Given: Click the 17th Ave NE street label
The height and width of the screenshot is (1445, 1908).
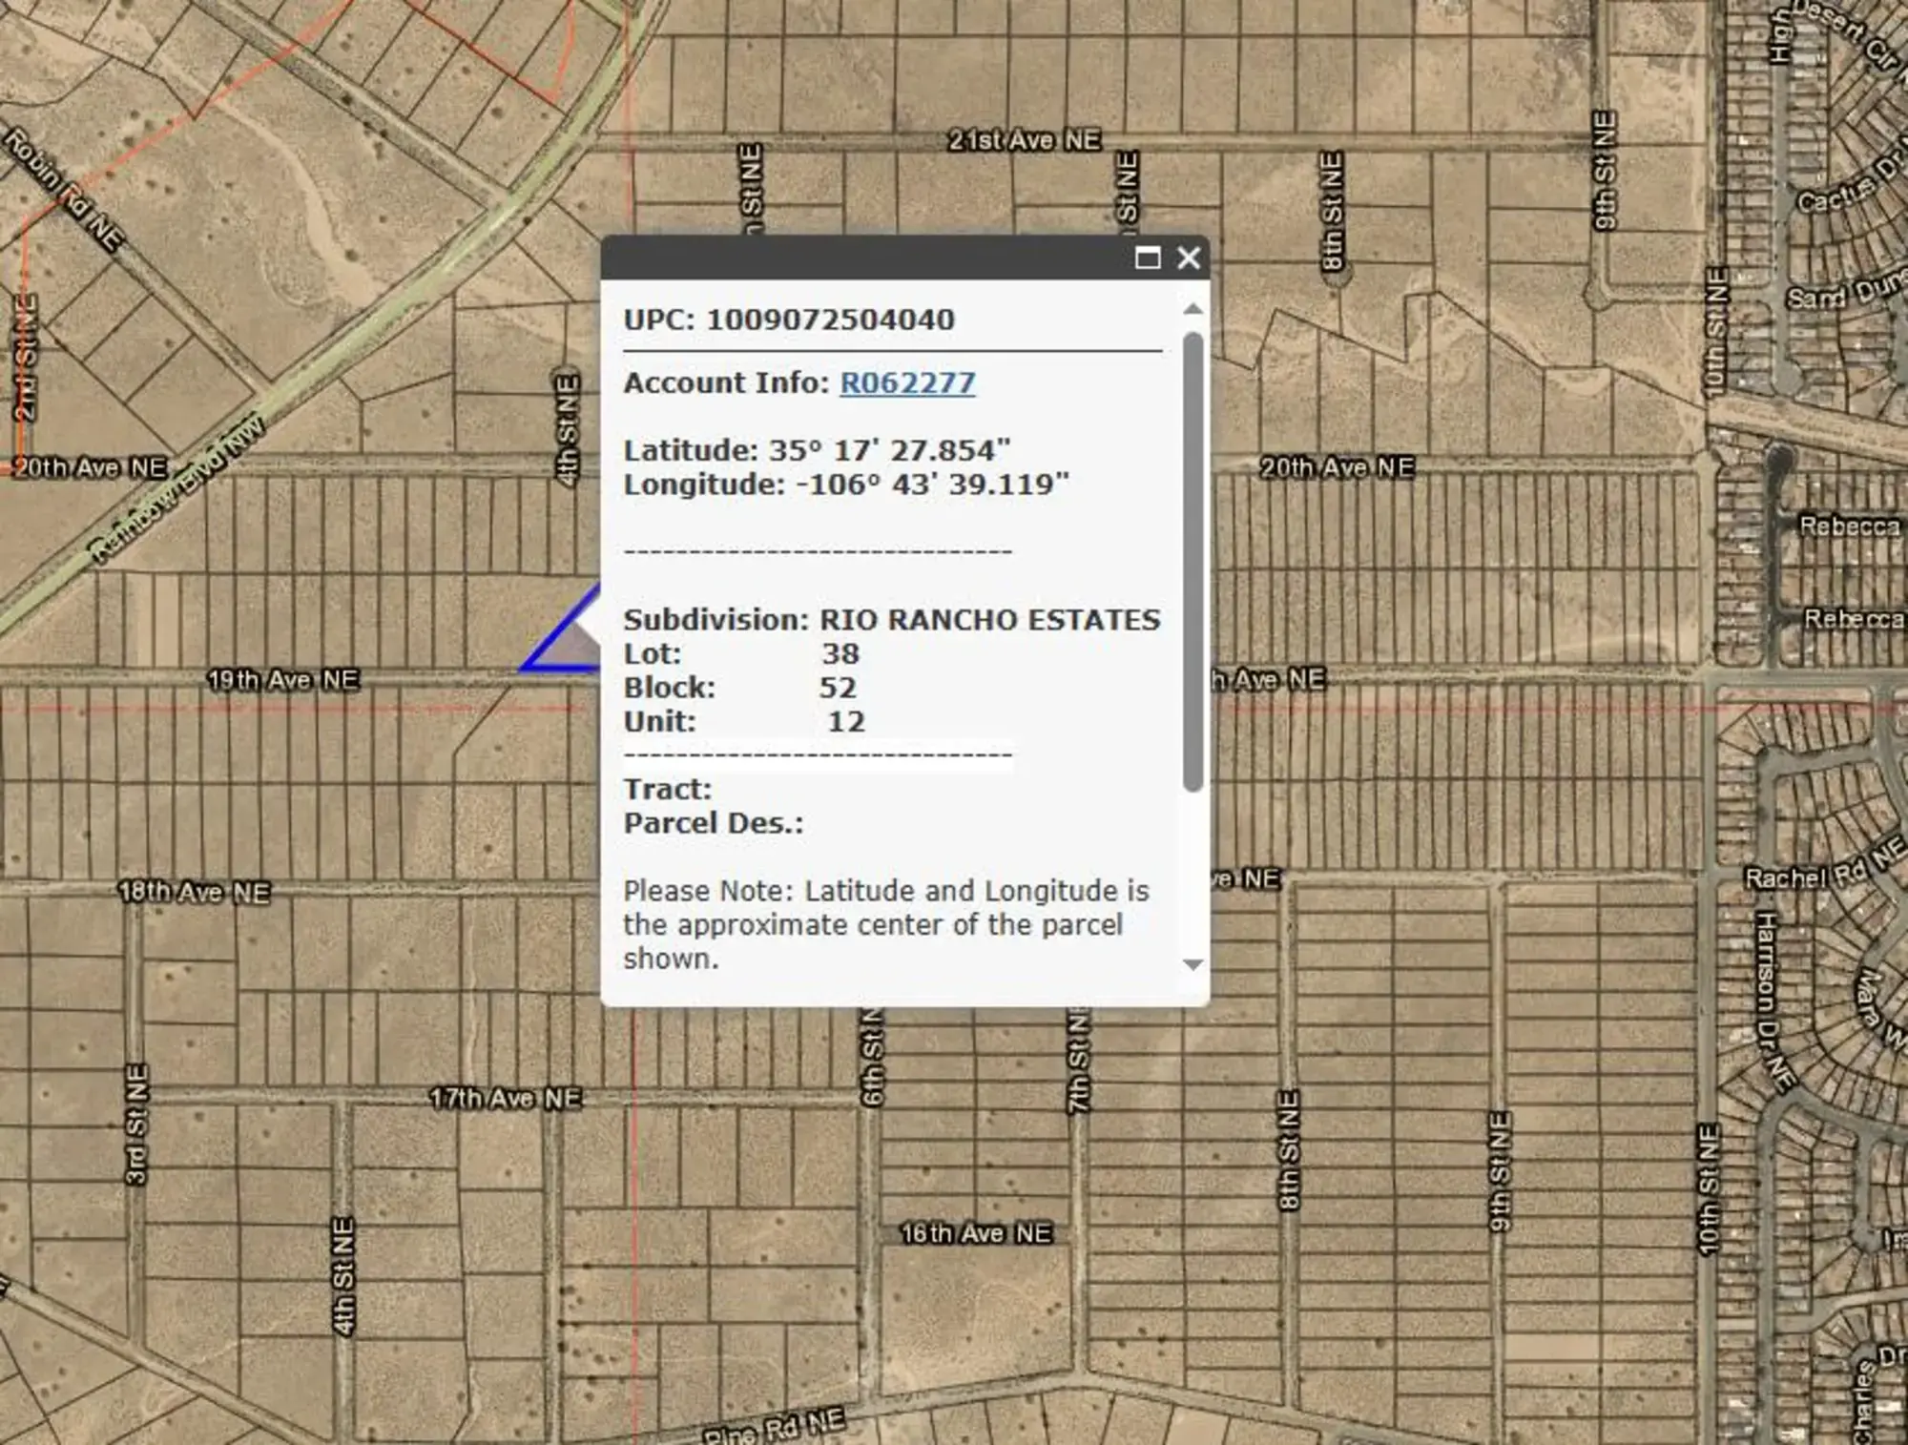Looking at the screenshot, I should pos(506,1098).
